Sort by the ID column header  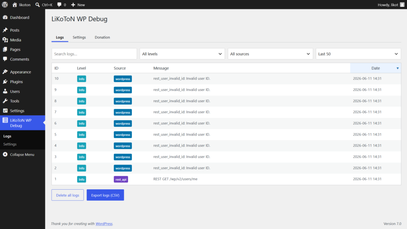click(56, 68)
